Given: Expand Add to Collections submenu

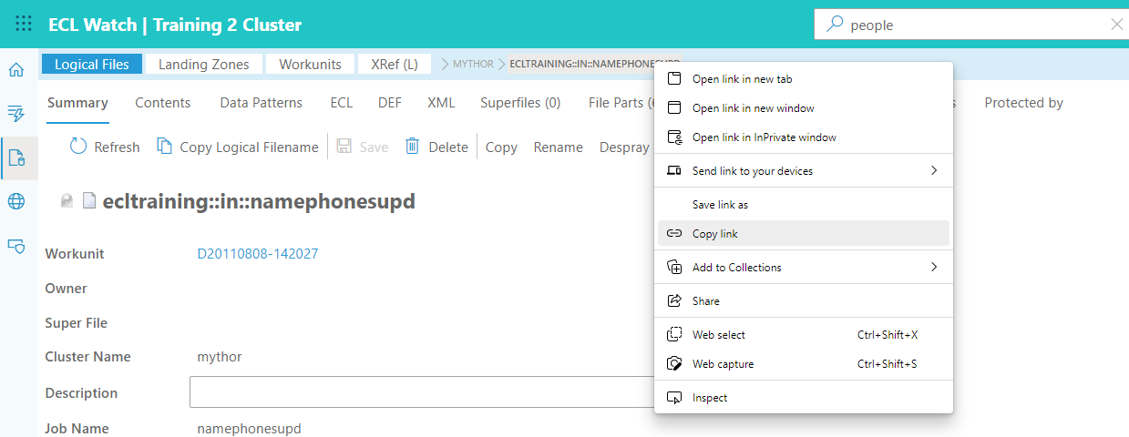Looking at the screenshot, I should click(x=933, y=267).
